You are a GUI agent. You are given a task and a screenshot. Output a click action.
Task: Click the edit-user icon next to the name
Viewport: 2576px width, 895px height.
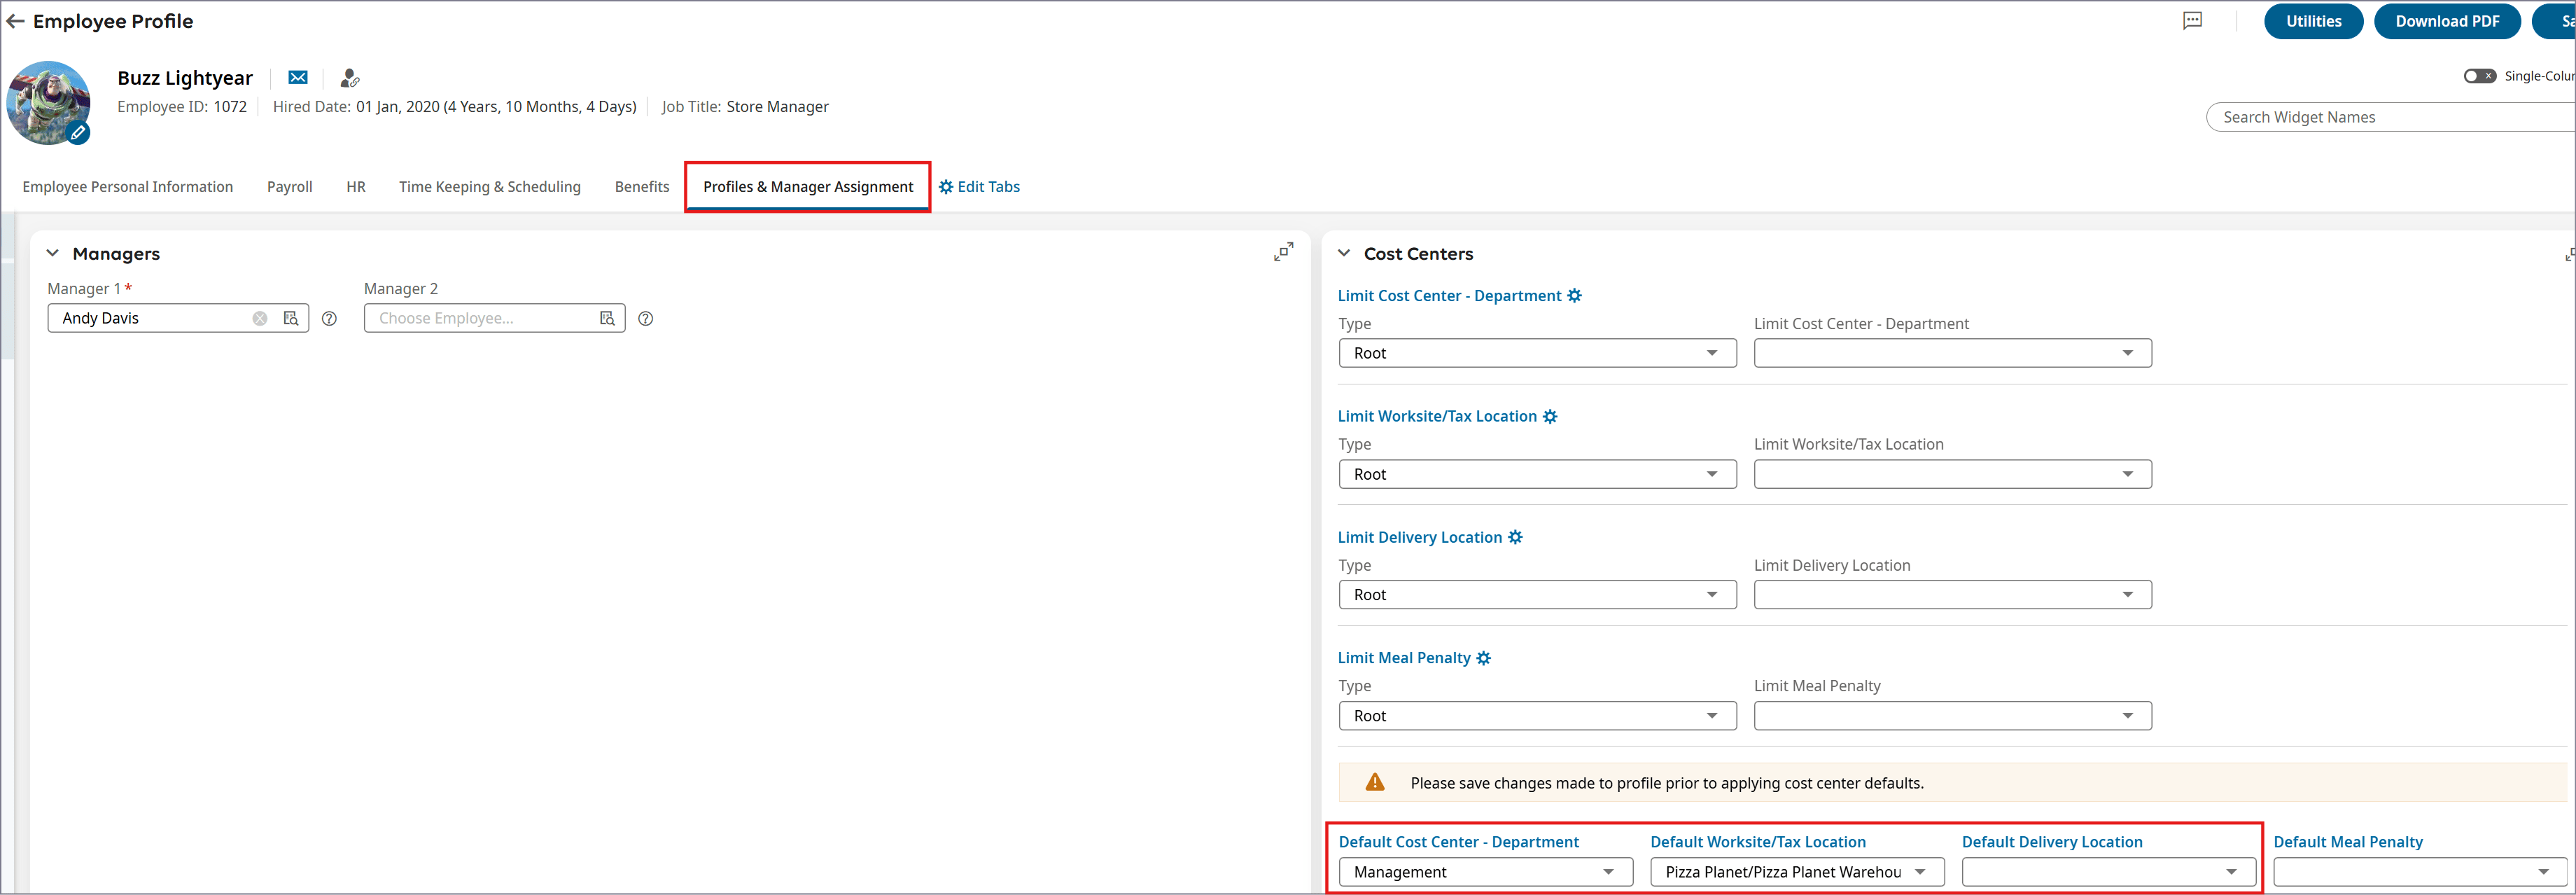[x=349, y=78]
